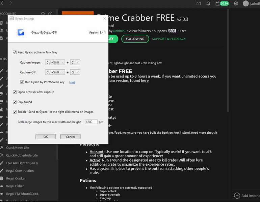Open Capture GIF key dropdown G
The width and height of the screenshot is (260, 202).
point(75,72)
